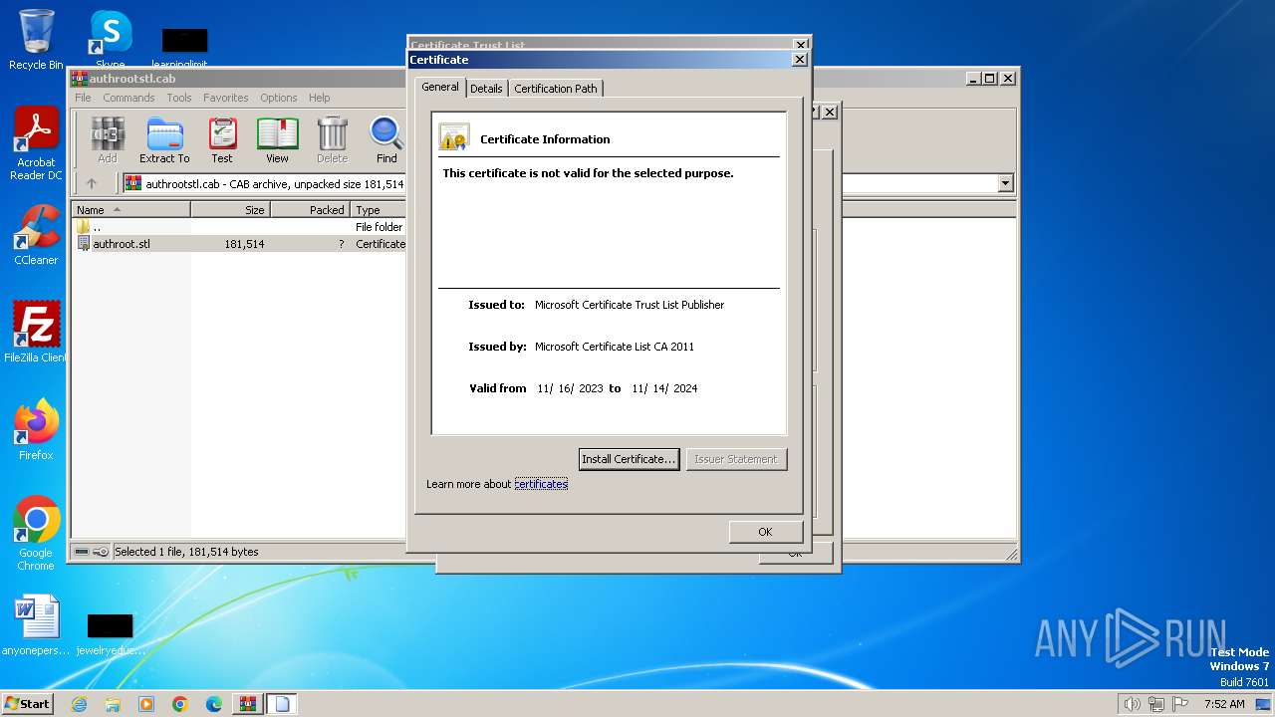
Task: Follow the certificates help link
Action: 541,484
